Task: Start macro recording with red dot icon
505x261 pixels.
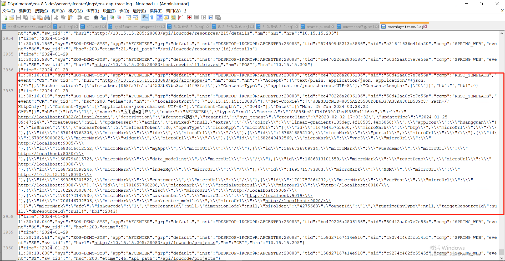Action: pos(189,18)
